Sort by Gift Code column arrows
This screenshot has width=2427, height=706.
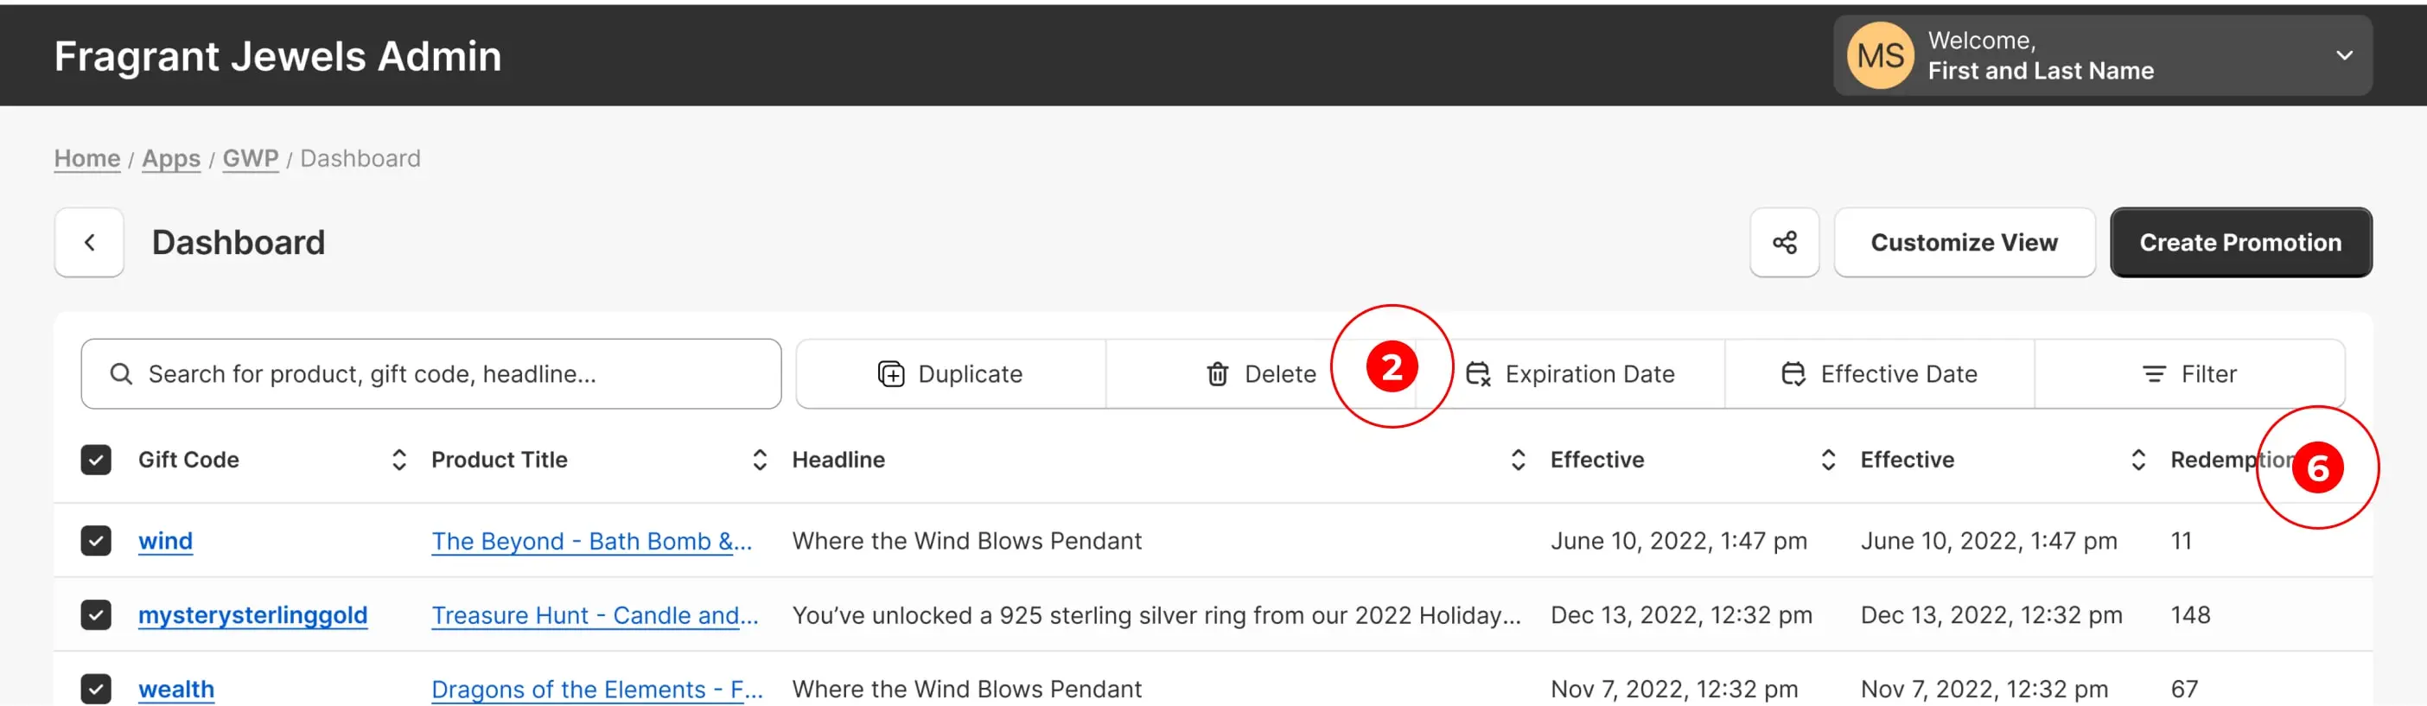[x=398, y=460]
